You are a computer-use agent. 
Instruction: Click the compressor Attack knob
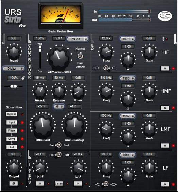(40, 91)
